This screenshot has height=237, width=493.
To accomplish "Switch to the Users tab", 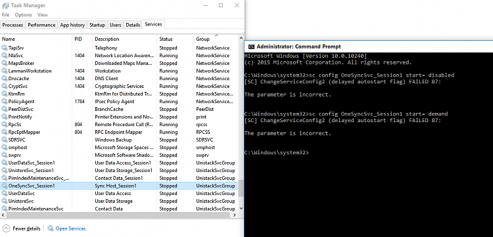I will click(116, 25).
